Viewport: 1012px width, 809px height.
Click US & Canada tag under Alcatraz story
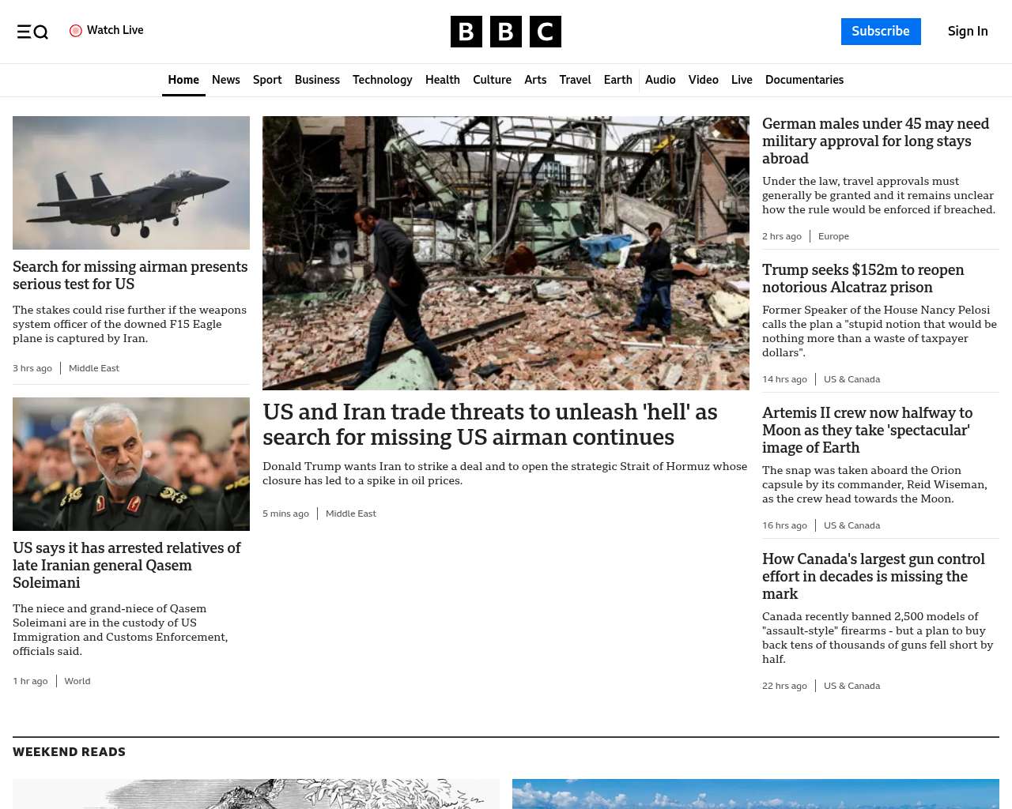[852, 379]
